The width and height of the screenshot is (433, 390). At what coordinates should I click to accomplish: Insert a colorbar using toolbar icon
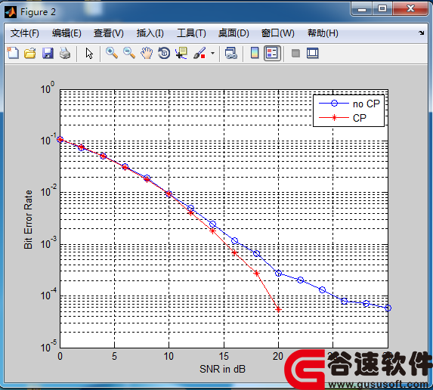click(255, 53)
